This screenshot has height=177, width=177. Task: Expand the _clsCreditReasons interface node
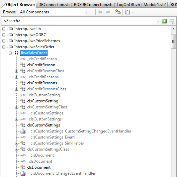point(16,77)
